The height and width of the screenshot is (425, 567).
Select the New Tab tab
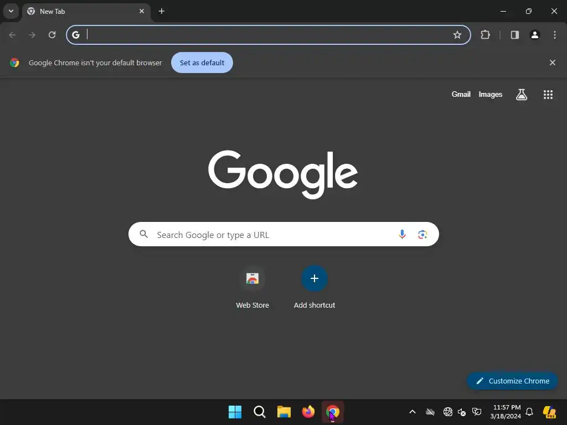coord(86,11)
